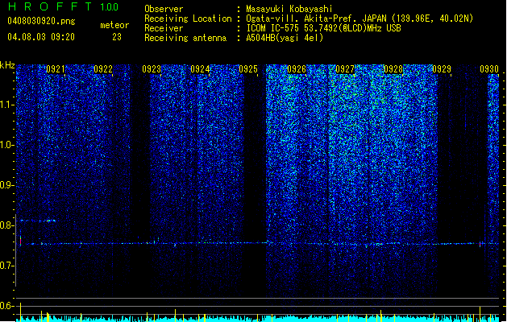
Task: Click the version number 1.00
Action: [109, 7]
